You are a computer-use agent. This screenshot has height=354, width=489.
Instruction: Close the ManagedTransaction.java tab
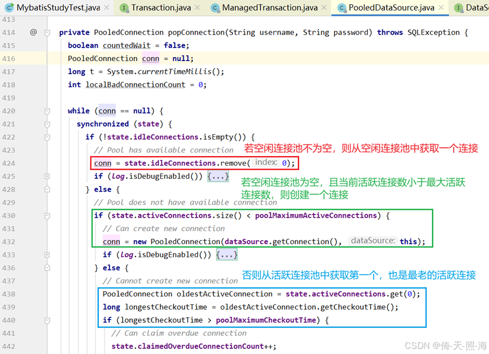tap(324, 7)
